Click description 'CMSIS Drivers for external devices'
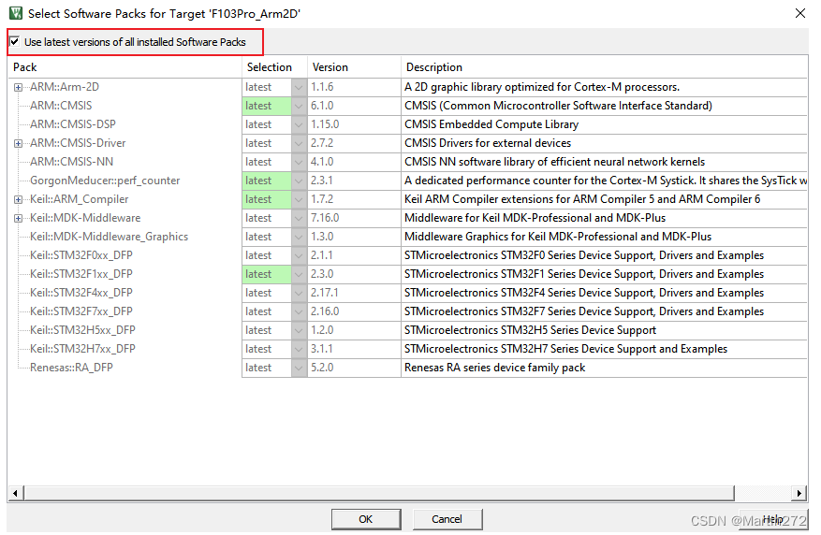Image resolution: width=821 pixels, height=535 pixels. [x=488, y=143]
